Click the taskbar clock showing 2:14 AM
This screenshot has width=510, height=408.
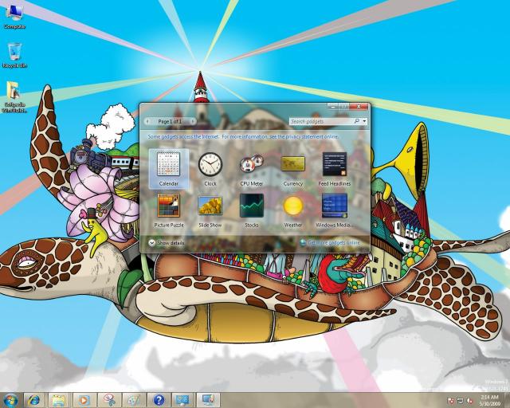(x=489, y=399)
